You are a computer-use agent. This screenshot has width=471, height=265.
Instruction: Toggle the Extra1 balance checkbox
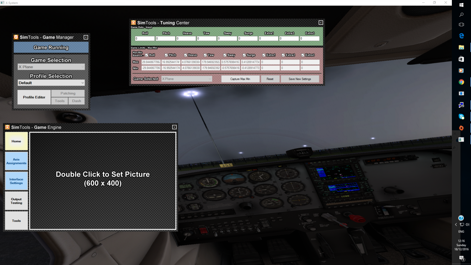coord(264,55)
